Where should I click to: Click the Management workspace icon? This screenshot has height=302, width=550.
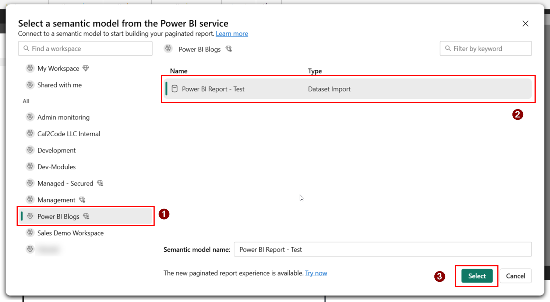click(x=30, y=200)
